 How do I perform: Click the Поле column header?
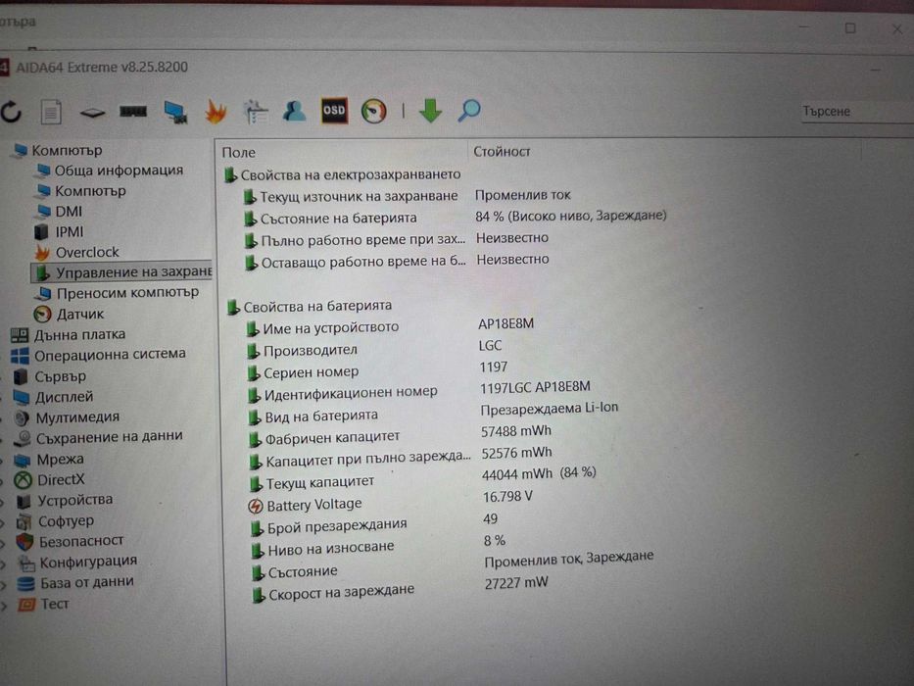[238, 152]
